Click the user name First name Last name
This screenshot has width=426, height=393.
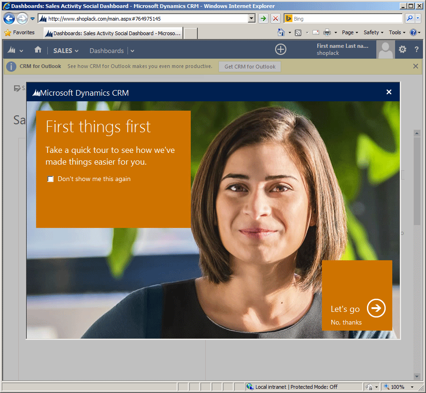342,46
